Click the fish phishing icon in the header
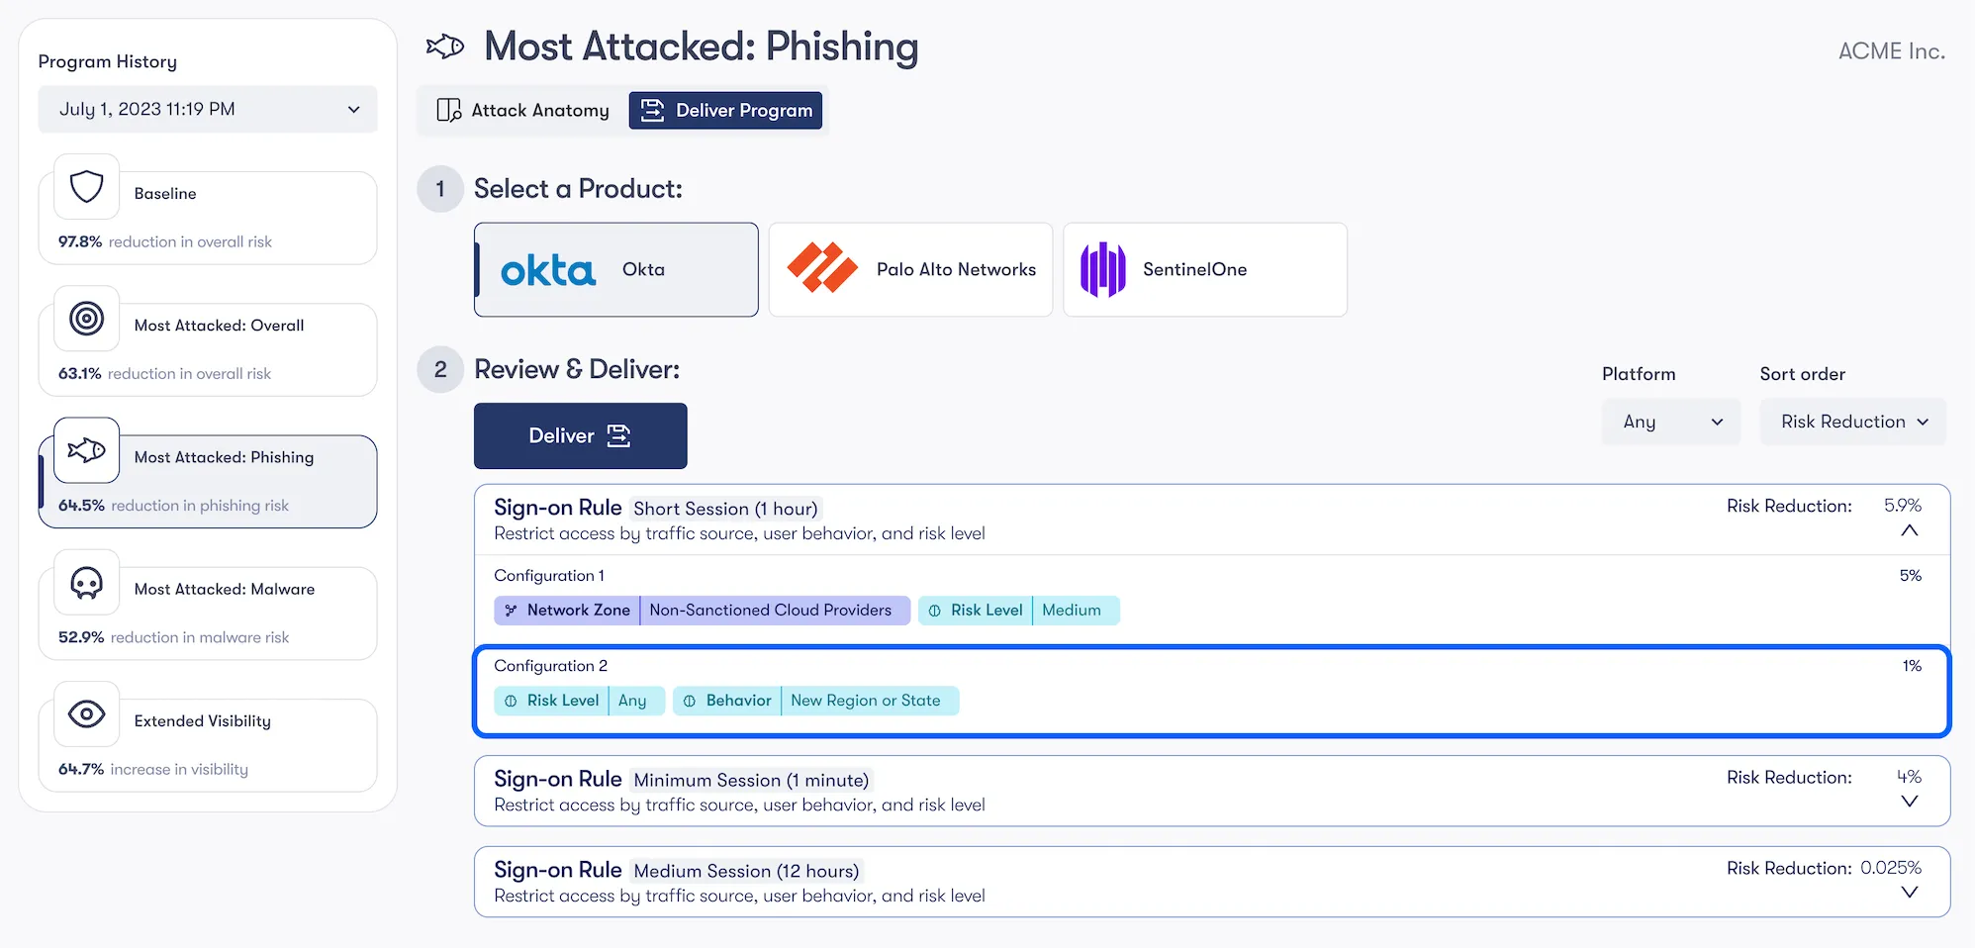 click(445, 46)
